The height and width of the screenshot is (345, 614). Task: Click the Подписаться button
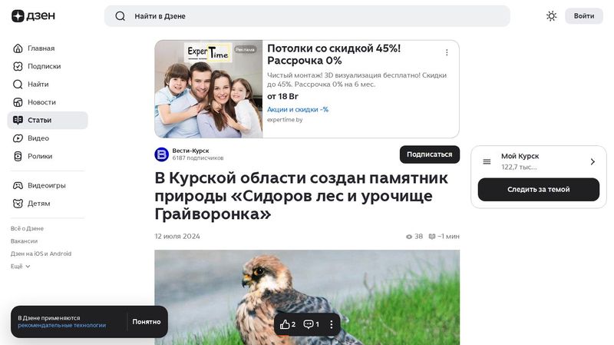pyautogui.click(x=430, y=154)
